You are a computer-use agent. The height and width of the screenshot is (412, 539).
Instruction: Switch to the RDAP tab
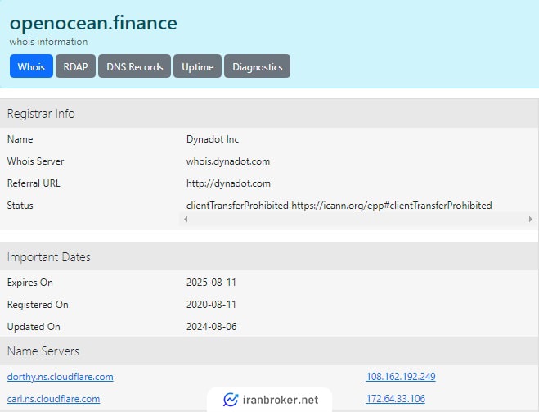(75, 66)
